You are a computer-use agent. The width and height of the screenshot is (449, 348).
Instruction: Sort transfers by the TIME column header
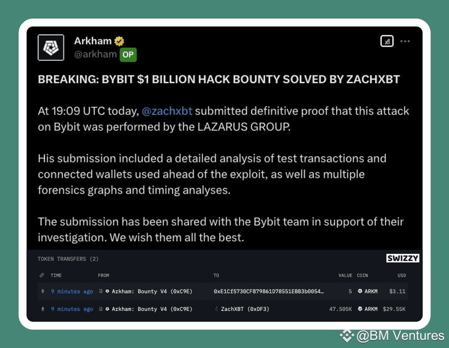click(56, 275)
